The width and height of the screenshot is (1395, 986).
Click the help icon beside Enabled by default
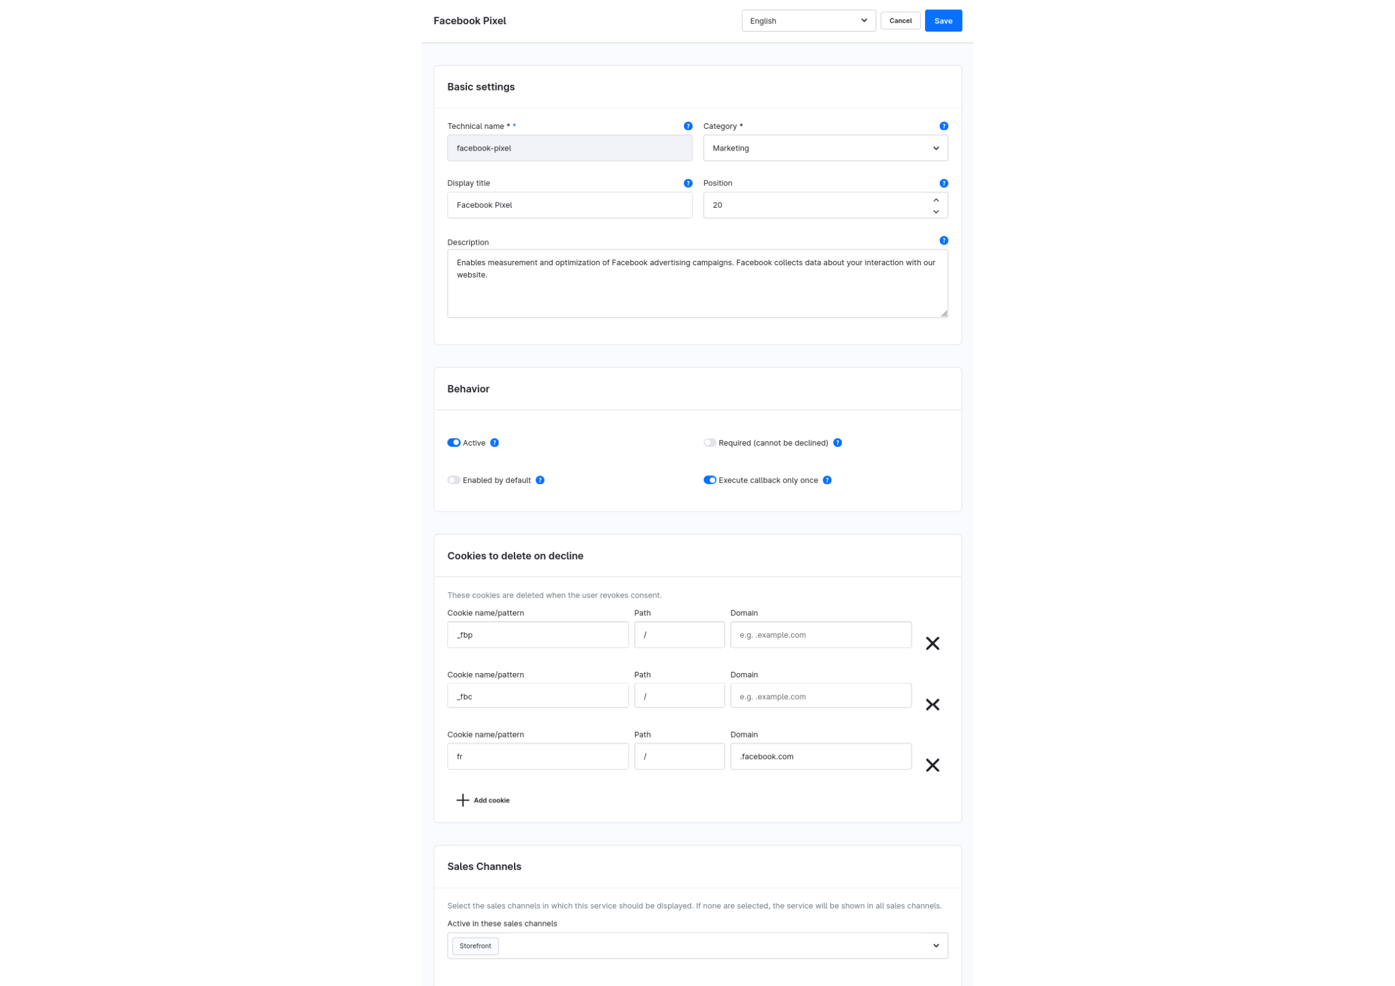[540, 480]
